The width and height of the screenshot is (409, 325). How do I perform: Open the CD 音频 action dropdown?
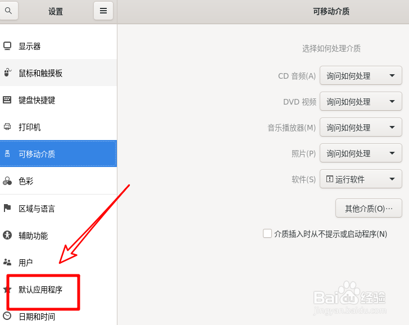(361, 76)
